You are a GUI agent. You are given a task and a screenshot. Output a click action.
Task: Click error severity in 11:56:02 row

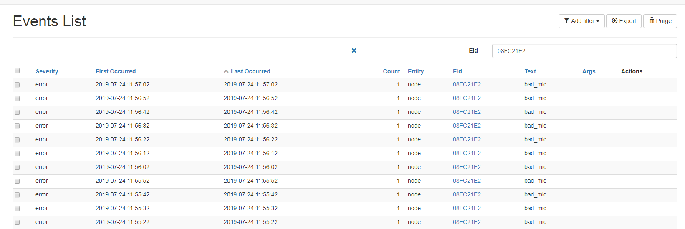tap(42, 167)
